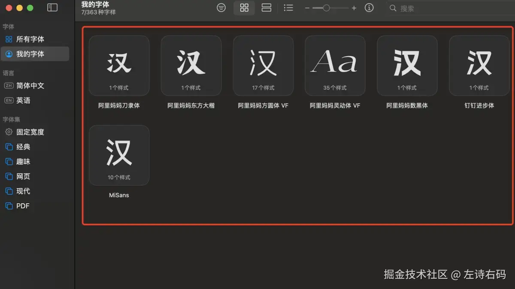Select 简体中文 language in sidebar
This screenshot has height=289, width=515.
pyautogui.click(x=35, y=85)
